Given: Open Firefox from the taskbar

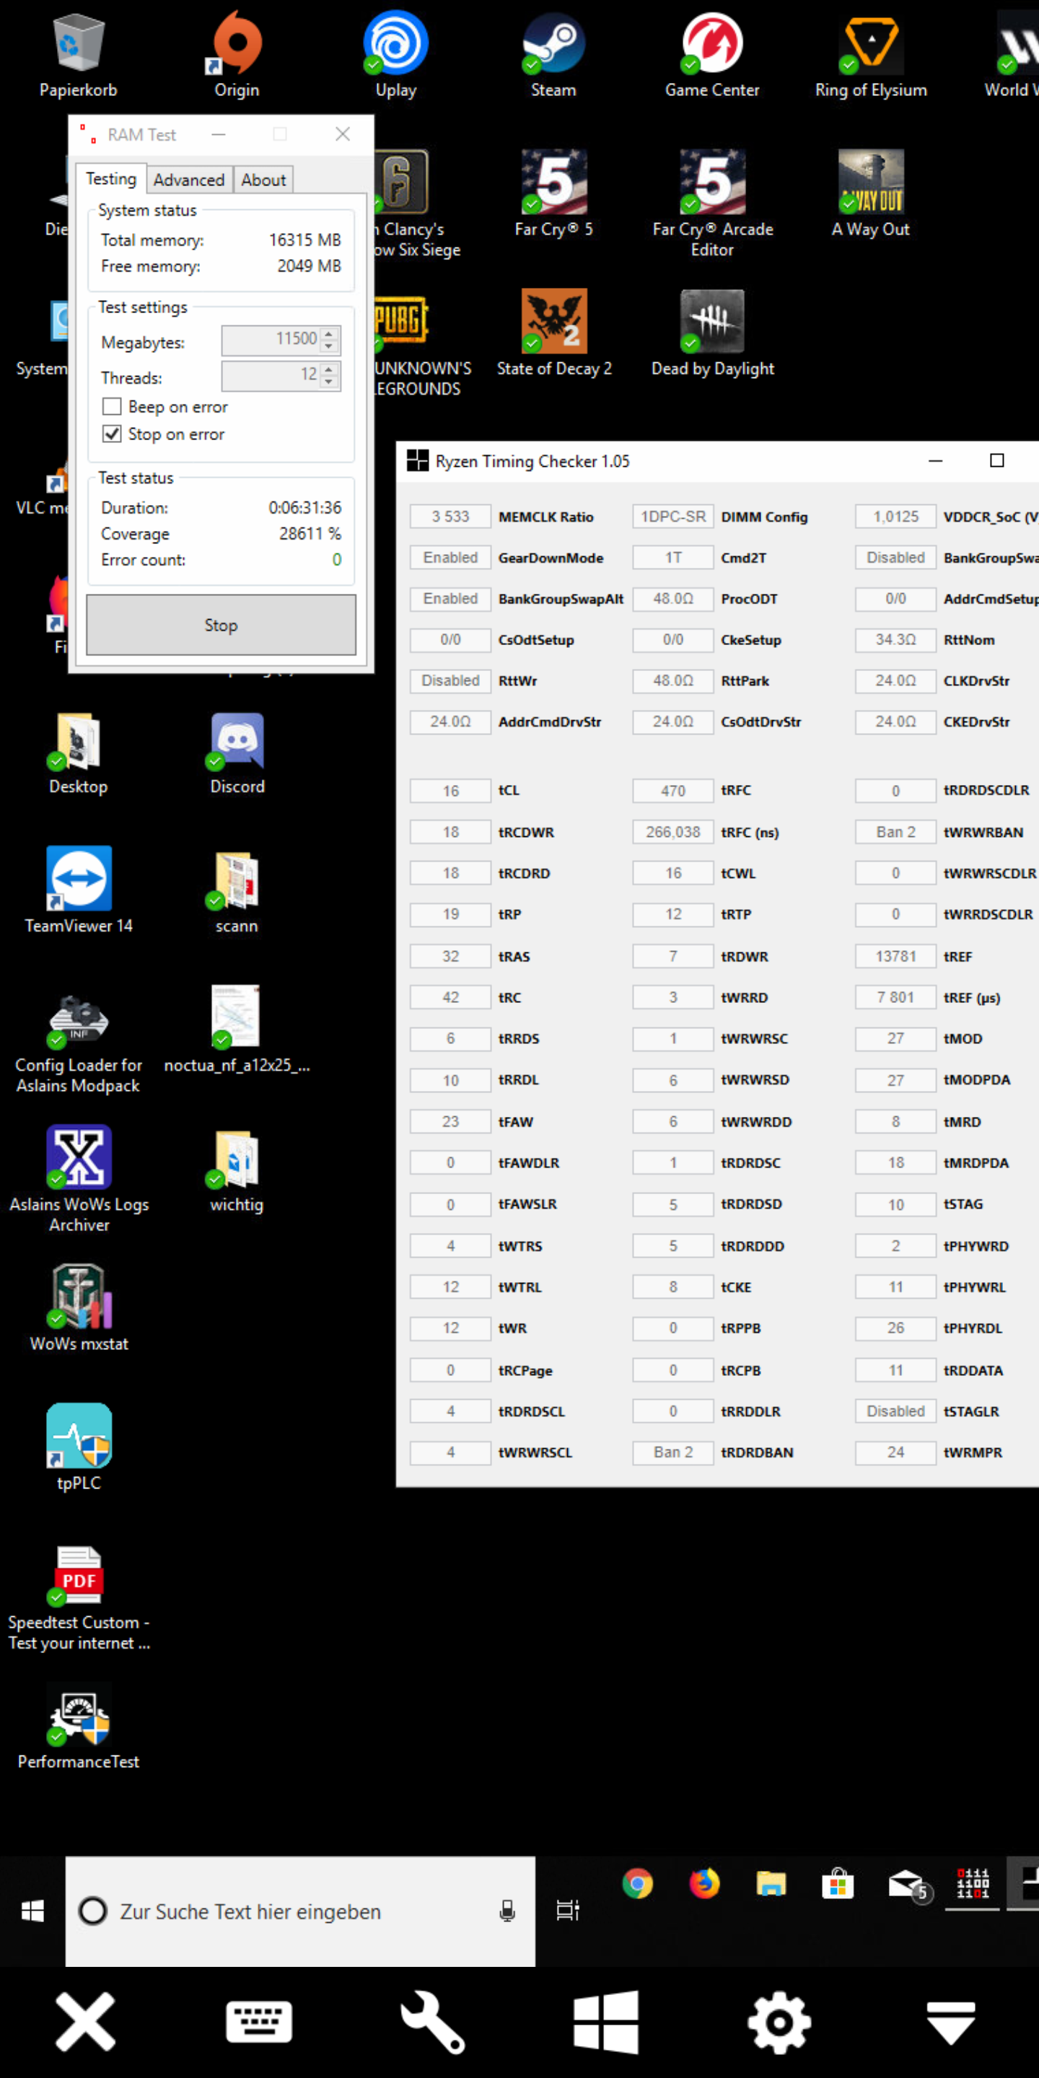Looking at the screenshot, I should [704, 1884].
